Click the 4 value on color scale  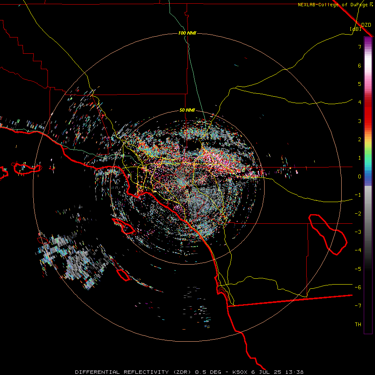pyautogui.click(x=360, y=102)
